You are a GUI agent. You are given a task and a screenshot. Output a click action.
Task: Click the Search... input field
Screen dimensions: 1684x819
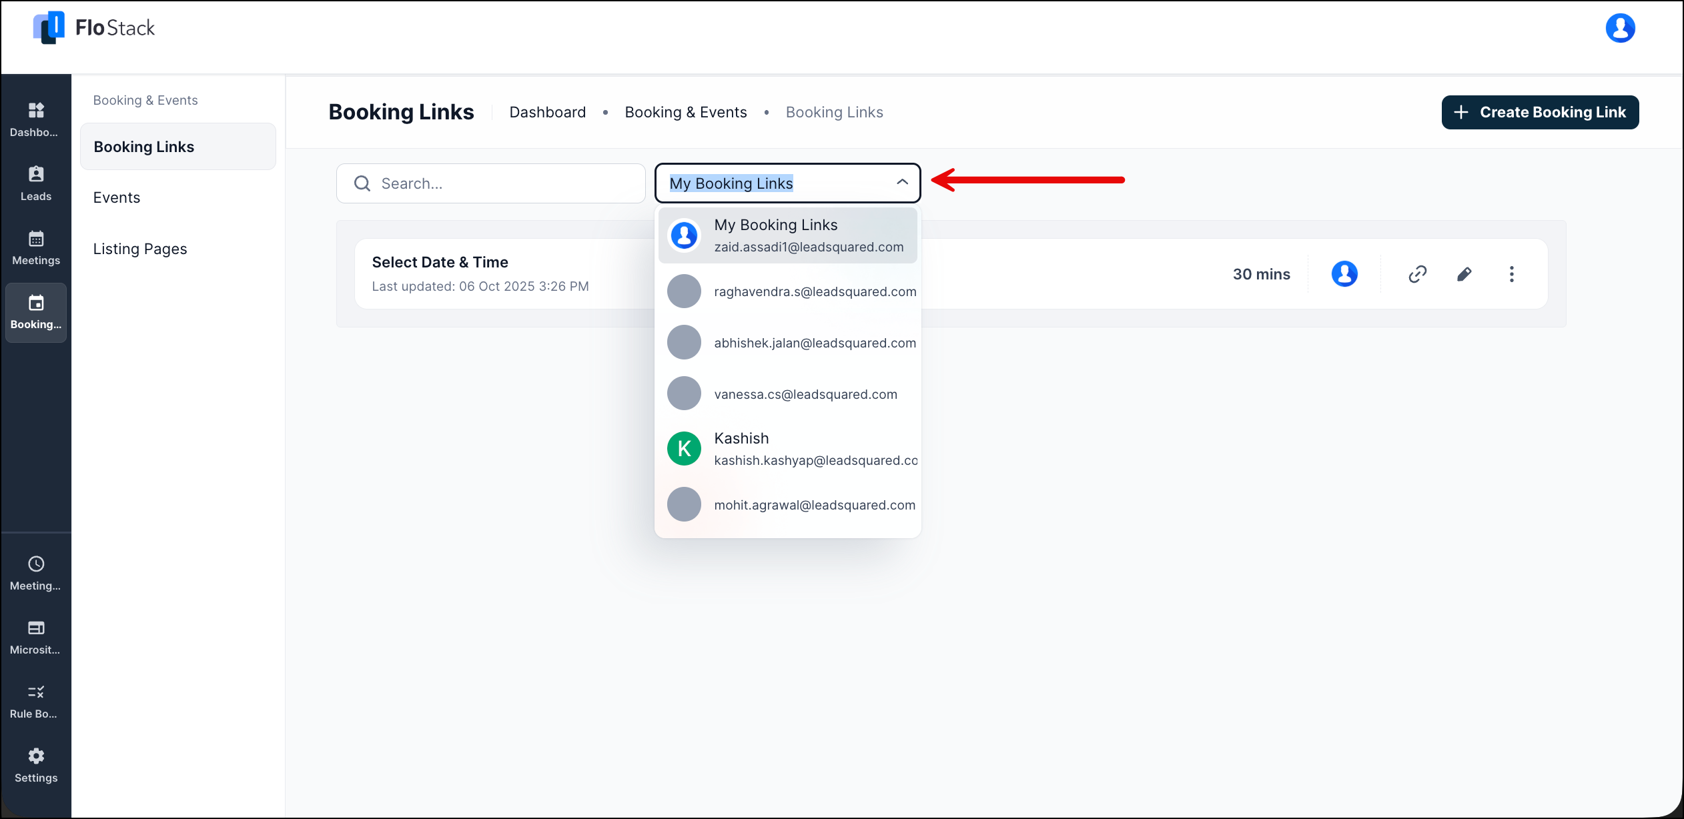tap(491, 183)
